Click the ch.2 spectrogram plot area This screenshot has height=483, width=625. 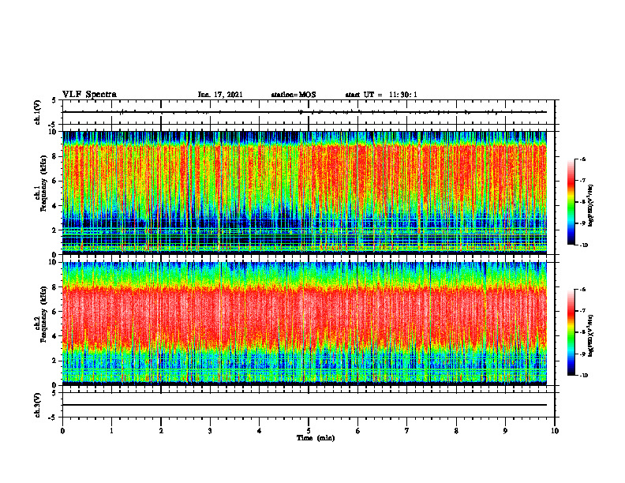click(x=305, y=324)
